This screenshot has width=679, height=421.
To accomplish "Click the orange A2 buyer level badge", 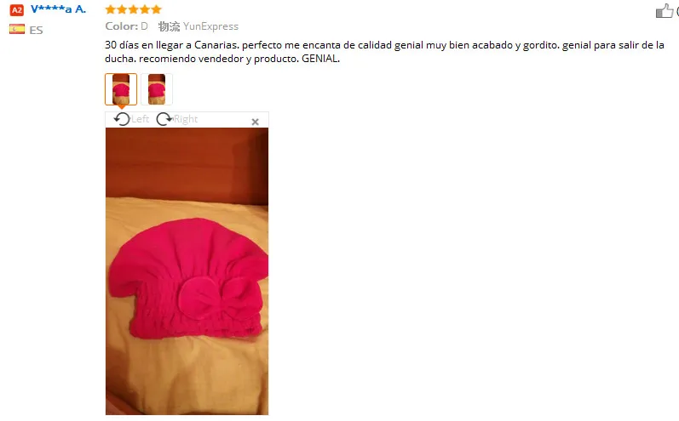I will coord(17,10).
